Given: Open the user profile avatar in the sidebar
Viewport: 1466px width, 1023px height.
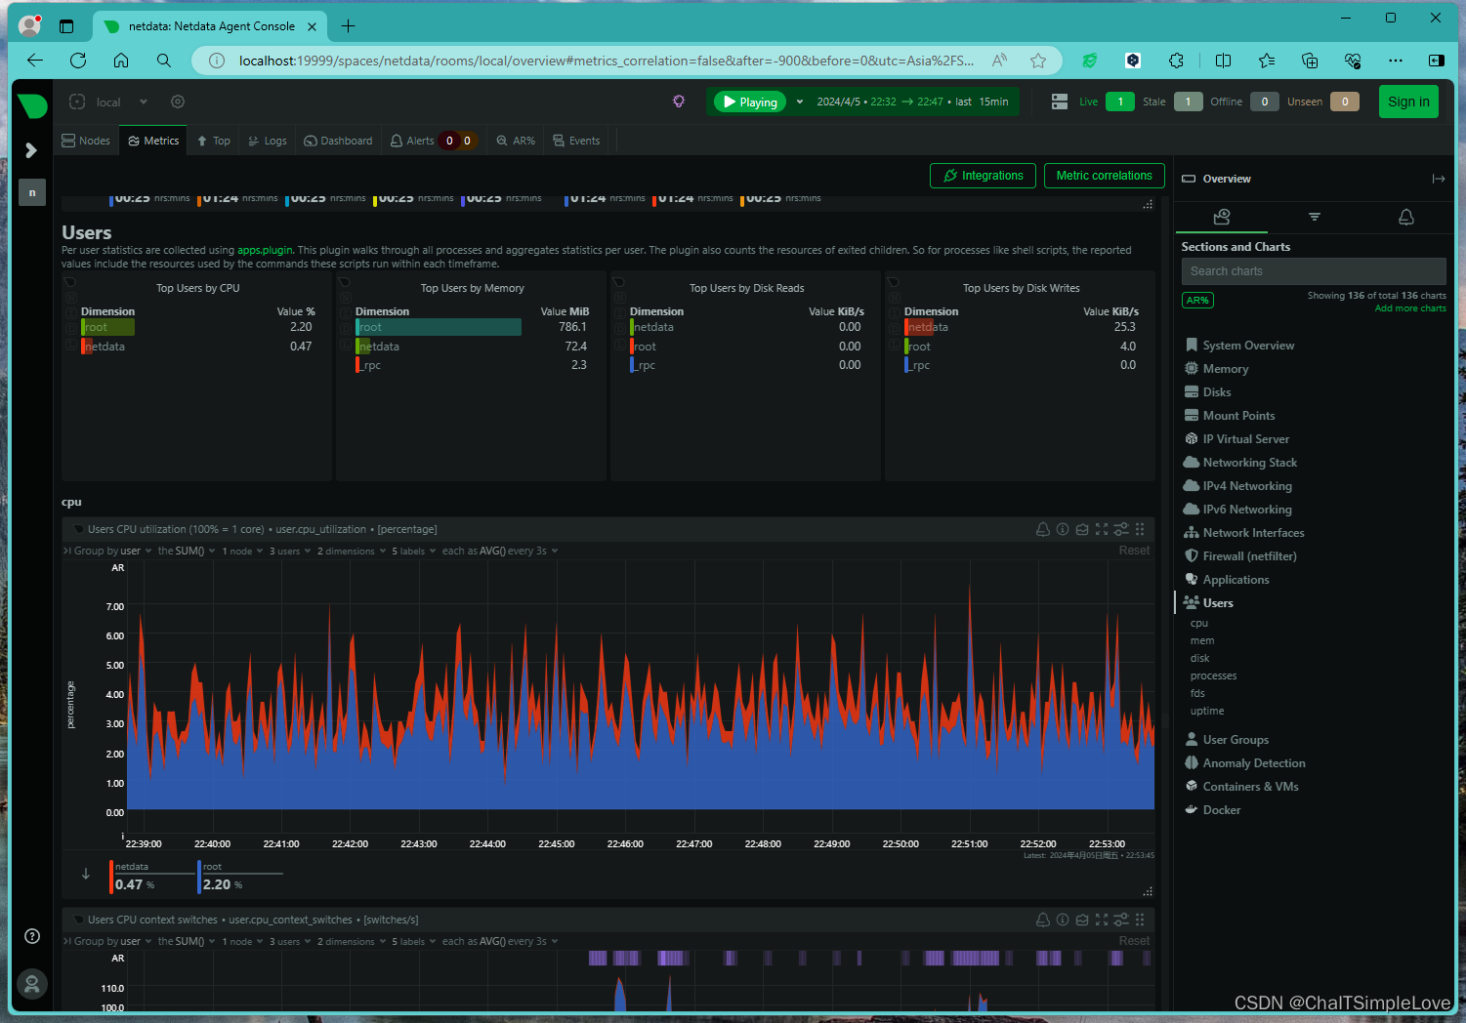Looking at the screenshot, I should (32, 983).
